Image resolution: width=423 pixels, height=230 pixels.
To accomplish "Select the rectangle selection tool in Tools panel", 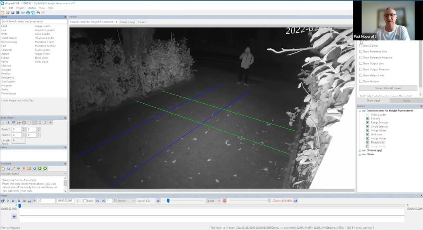I will (29, 123).
